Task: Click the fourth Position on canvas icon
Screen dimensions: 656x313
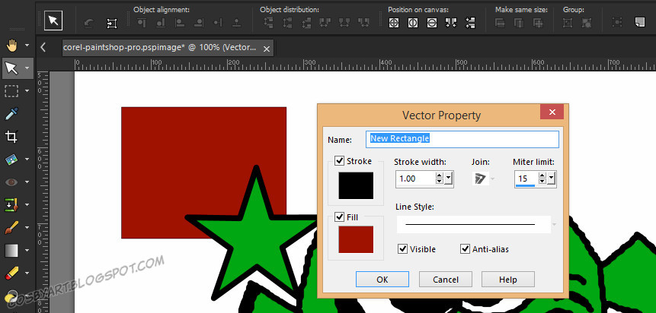Action: pos(451,23)
